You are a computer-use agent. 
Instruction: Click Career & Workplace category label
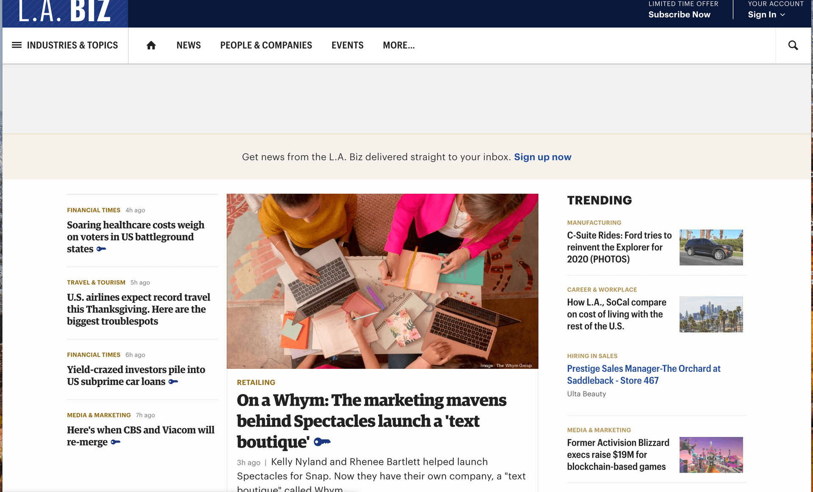pos(602,290)
